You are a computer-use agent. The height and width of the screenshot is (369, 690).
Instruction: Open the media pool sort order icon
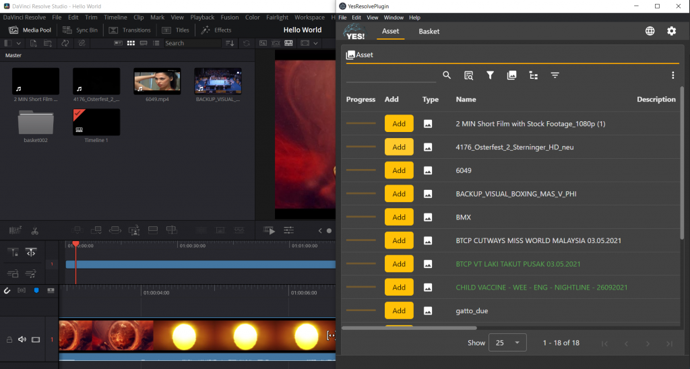pos(230,43)
